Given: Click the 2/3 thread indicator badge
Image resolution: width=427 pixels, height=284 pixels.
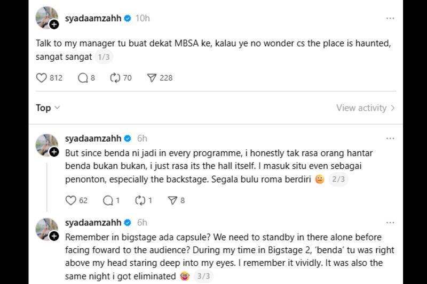Looking at the screenshot, I should (x=338, y=180).
